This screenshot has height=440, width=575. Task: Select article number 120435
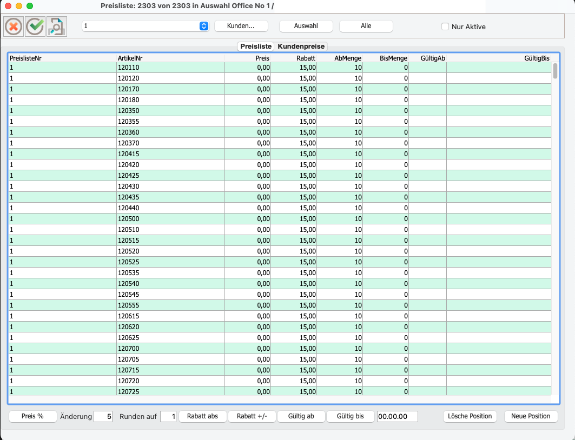point(128,197)
